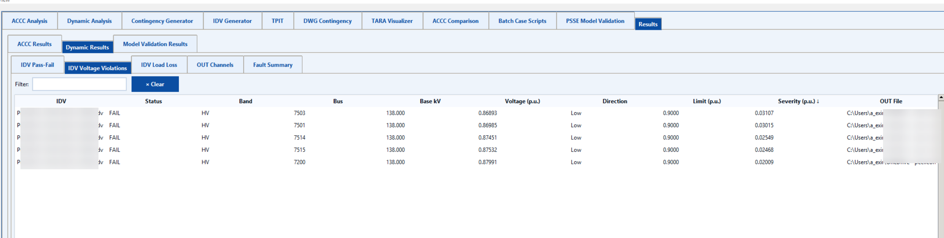Click HV band in bus 7514 row
Image resolution: width=944 pixels, height=238 pixels.
coord(205,138)
